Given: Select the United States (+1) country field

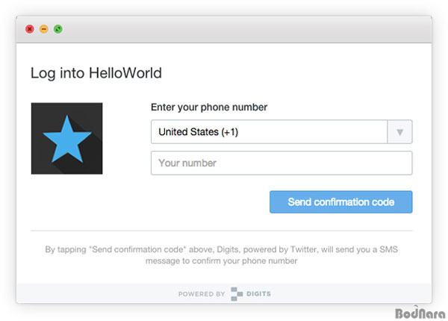Looking at the screenshot, I should (281, 132).
